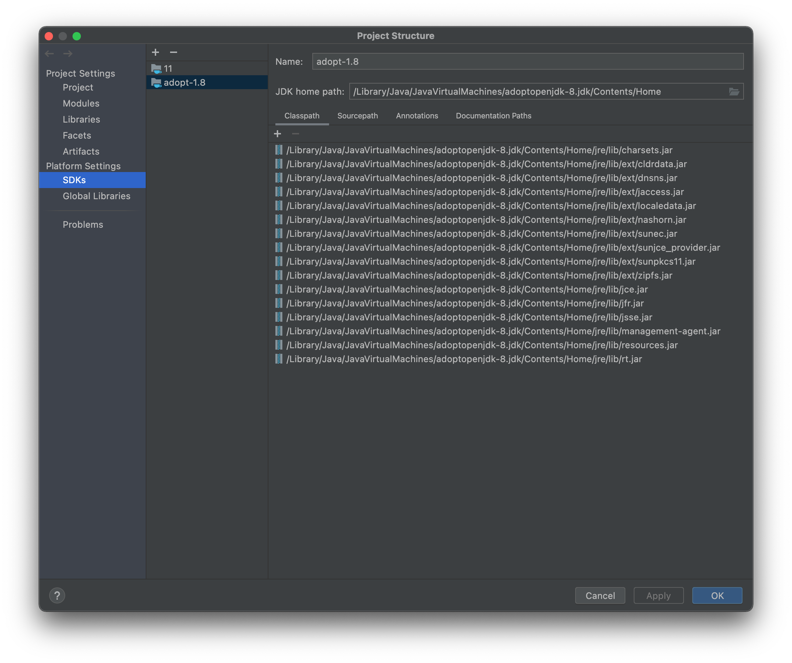Open the Annotations tab
792x663 pixels.
point(417,116)
